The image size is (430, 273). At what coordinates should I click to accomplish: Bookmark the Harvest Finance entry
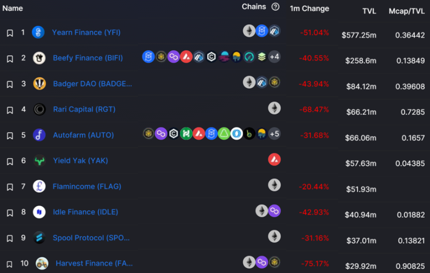[x=9, y=264]
